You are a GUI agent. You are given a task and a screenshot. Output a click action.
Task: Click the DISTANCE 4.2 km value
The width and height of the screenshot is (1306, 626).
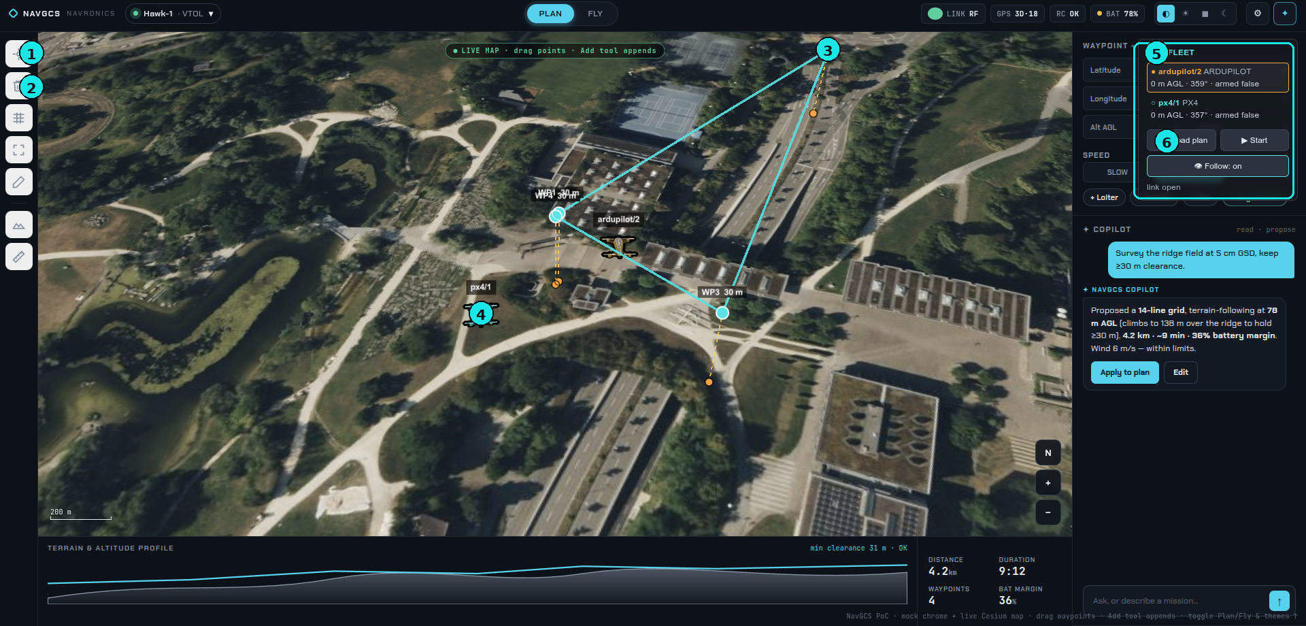point(943,572)
